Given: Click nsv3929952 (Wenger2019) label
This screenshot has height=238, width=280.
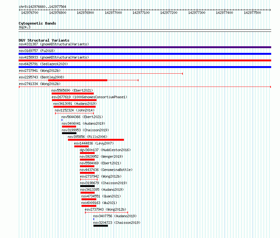Looking at the screenshot, I should pos(101,156).
